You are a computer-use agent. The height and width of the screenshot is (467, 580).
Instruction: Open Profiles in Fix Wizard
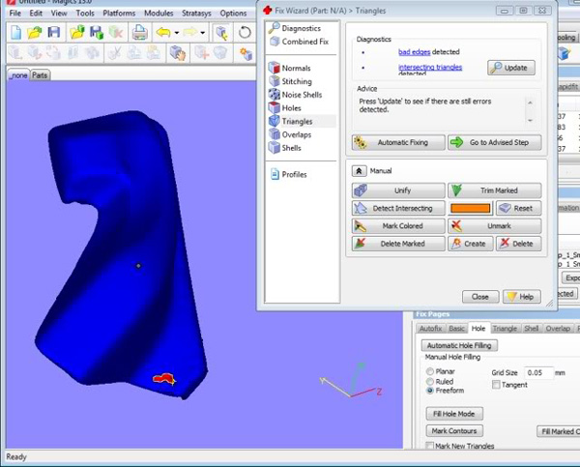[x=294, y=175]
